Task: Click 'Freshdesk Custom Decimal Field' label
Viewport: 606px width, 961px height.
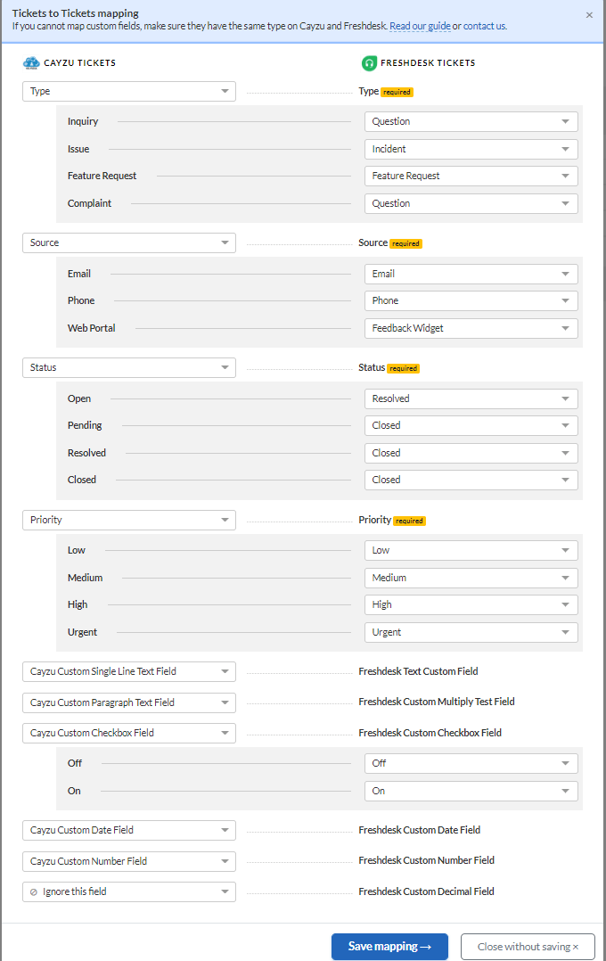Action: tap(427, 891)
